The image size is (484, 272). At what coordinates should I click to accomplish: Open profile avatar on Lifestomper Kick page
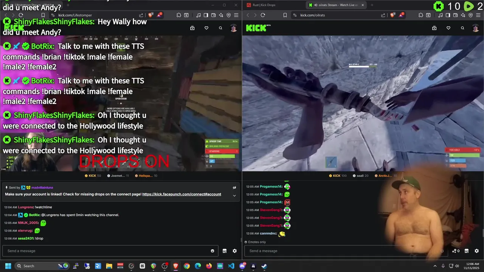tap(234, 28)
